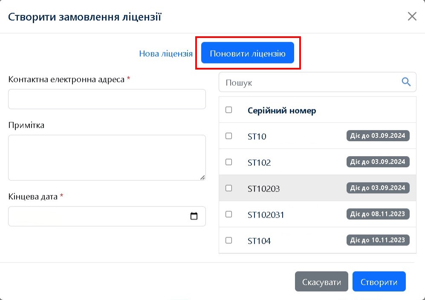Screen dimensions: 425x300
Task: Open the calendar picker icon
Action: 194,216
